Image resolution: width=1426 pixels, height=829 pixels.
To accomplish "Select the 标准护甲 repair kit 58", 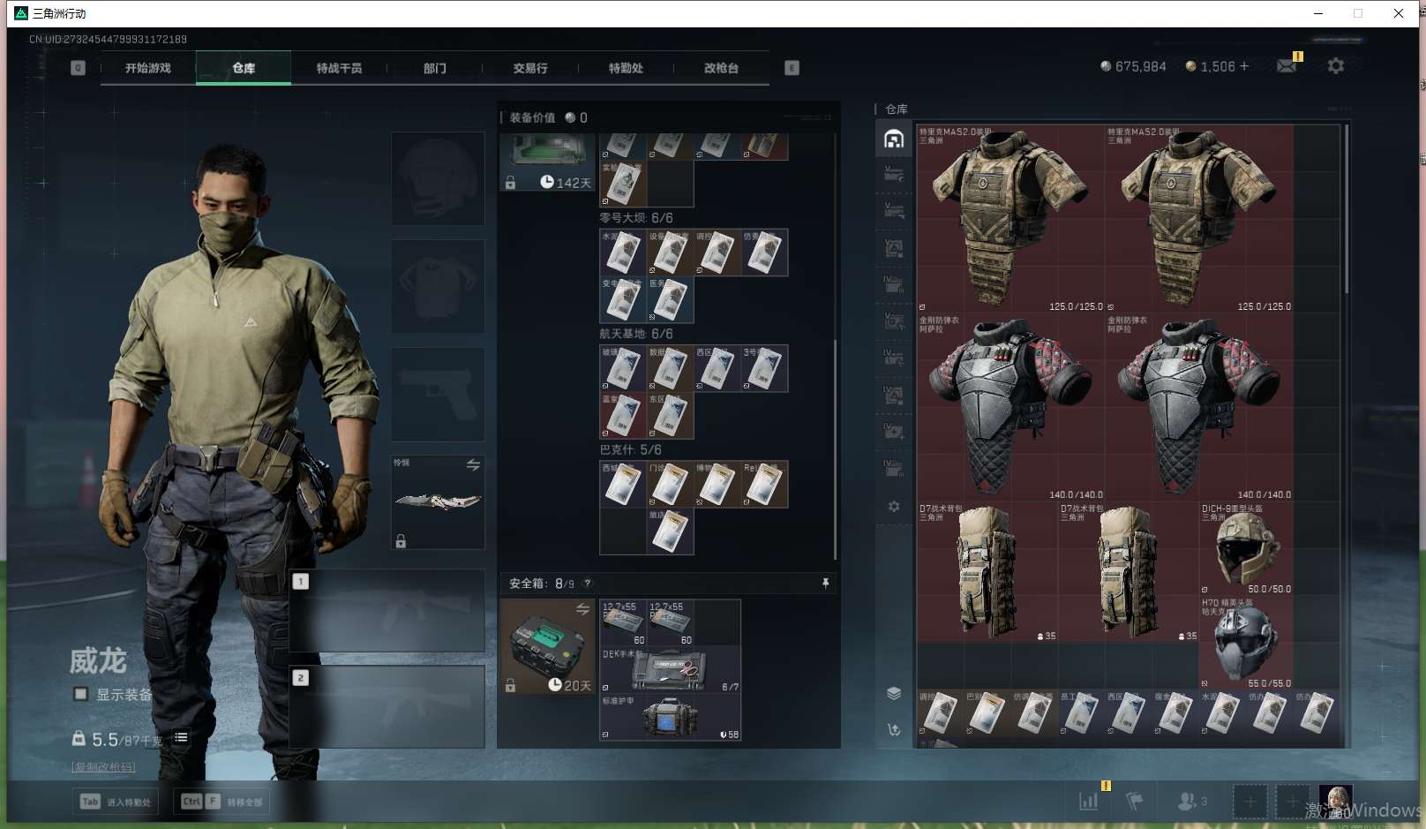I will pyautogui.click(x=670, y=717).
